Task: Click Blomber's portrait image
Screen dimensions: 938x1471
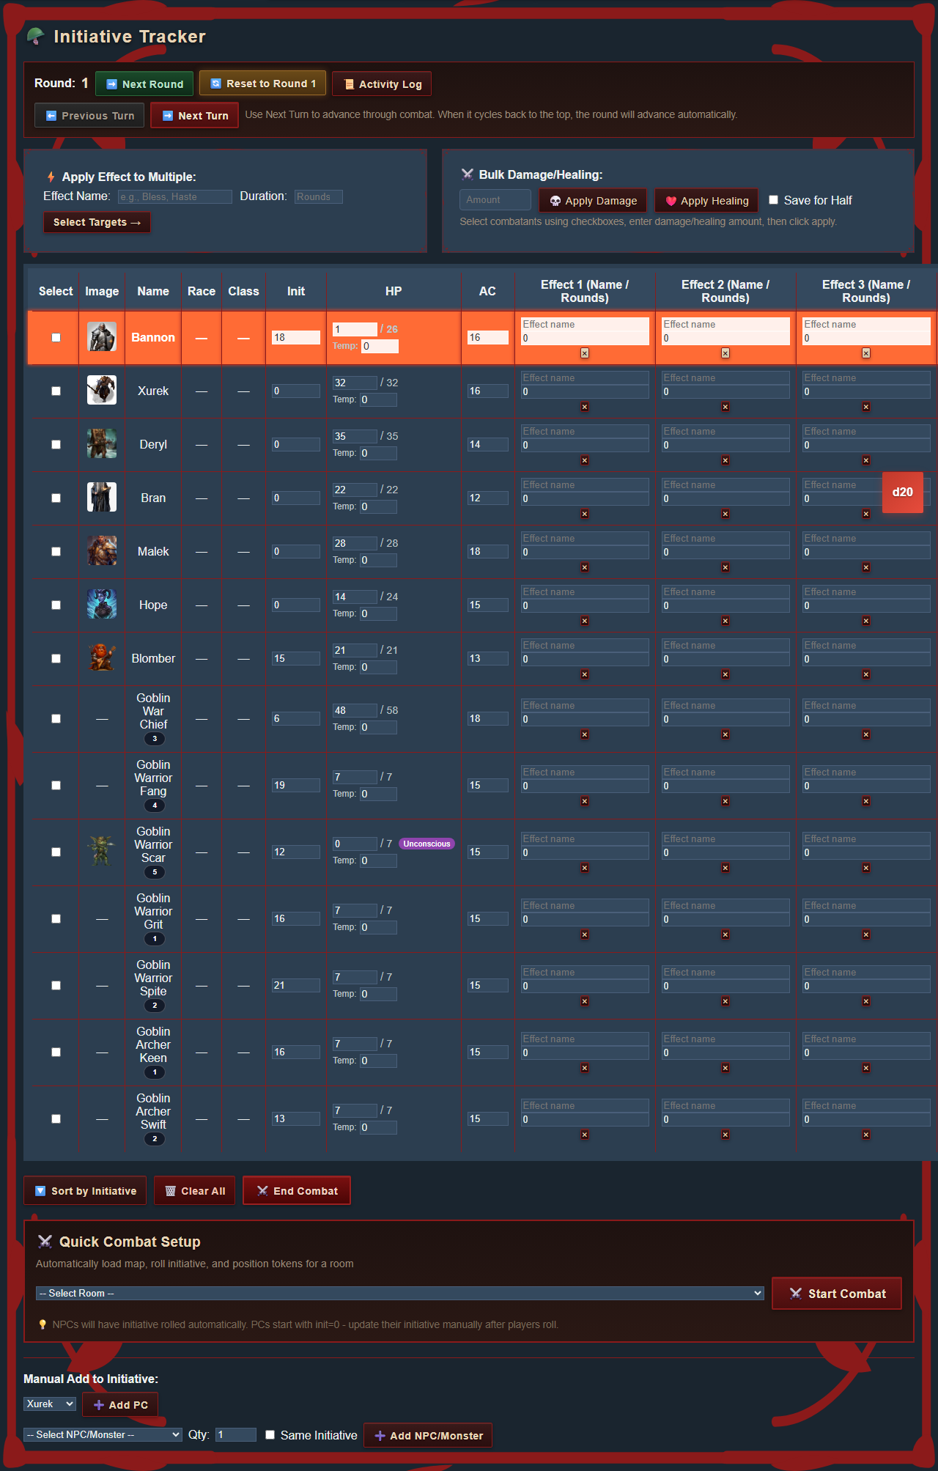Action: [x=102, y=658]
